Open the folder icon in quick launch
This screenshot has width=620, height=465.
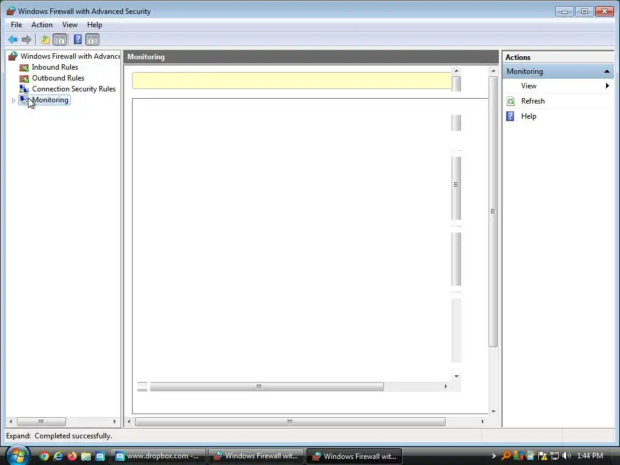click(x=86, y=457)
